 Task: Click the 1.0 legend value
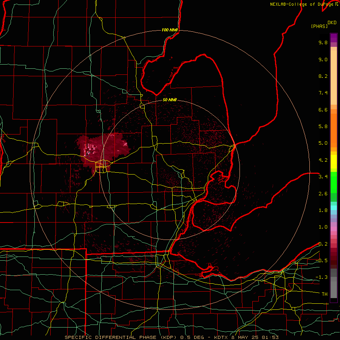click(323, 227)
